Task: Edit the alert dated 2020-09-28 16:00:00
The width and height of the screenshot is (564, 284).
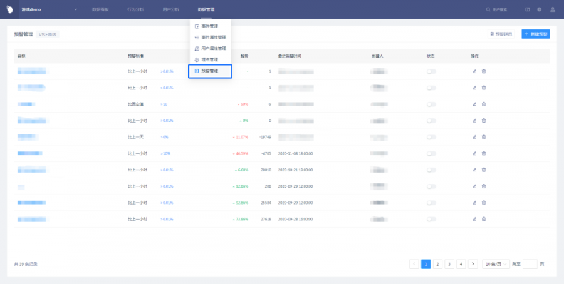Action: [474, 219]
